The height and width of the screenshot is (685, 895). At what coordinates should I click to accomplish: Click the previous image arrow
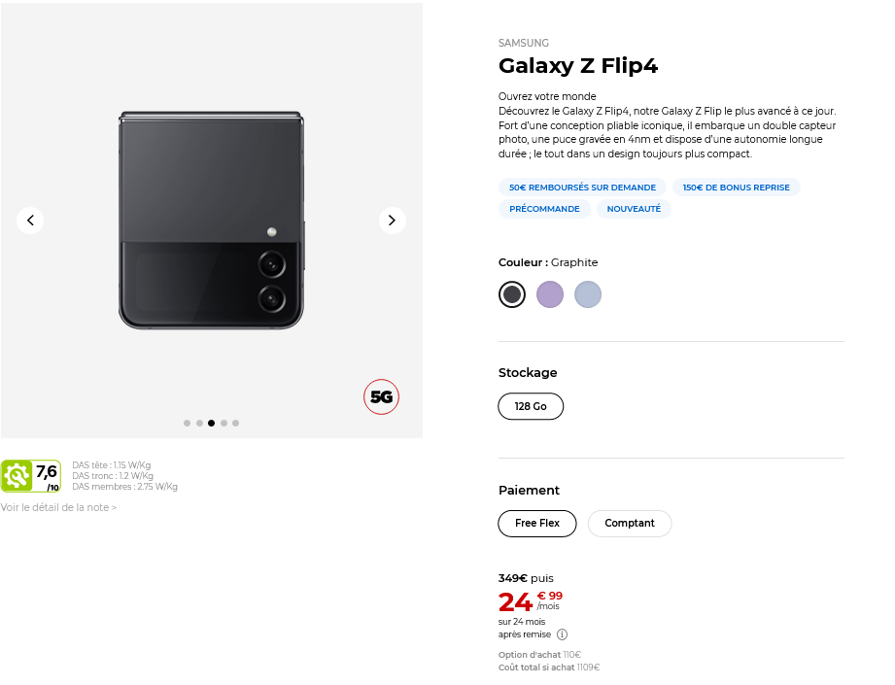30,221
